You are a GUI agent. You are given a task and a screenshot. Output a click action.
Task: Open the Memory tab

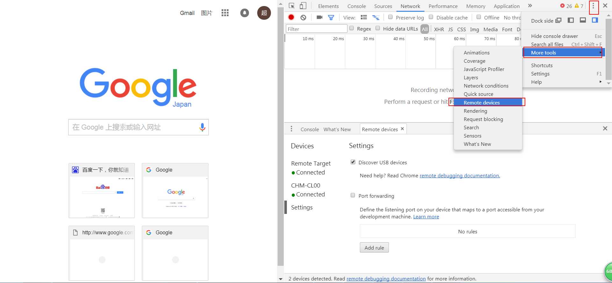476,6
